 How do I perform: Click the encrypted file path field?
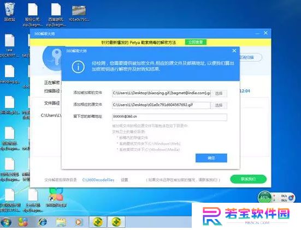[161, 93]
